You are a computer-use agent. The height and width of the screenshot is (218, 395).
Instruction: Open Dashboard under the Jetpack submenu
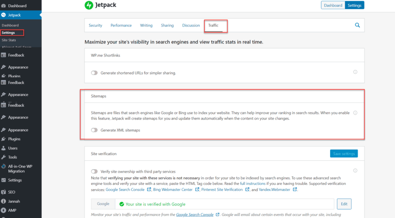pos(10,25)
